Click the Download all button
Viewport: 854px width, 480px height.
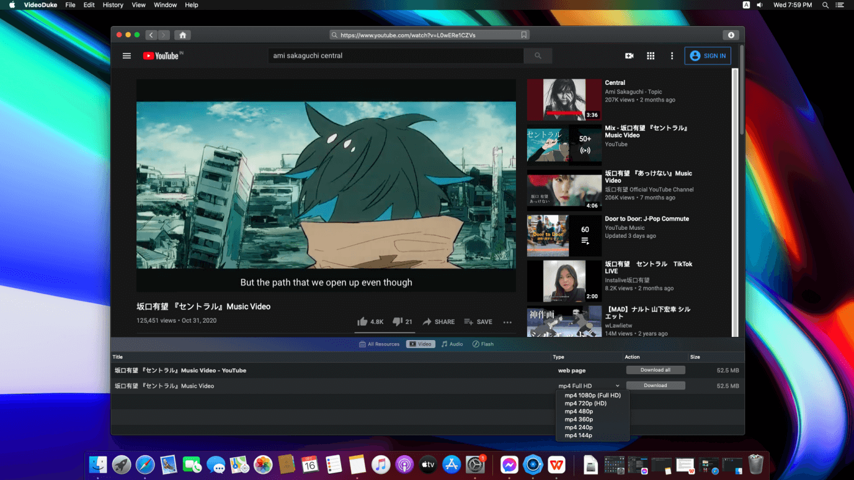[x=656, y=370]
